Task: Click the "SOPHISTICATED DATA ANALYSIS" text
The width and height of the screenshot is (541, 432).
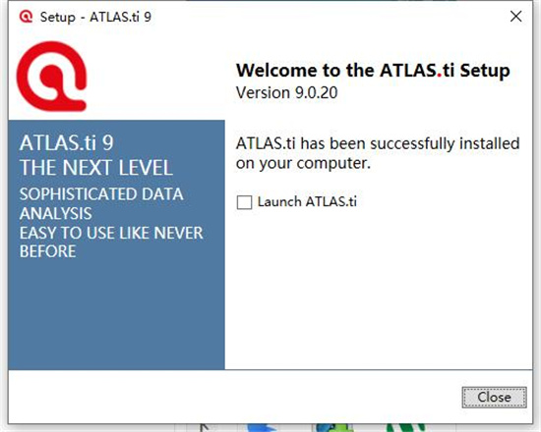Action: tap(101, 203)
